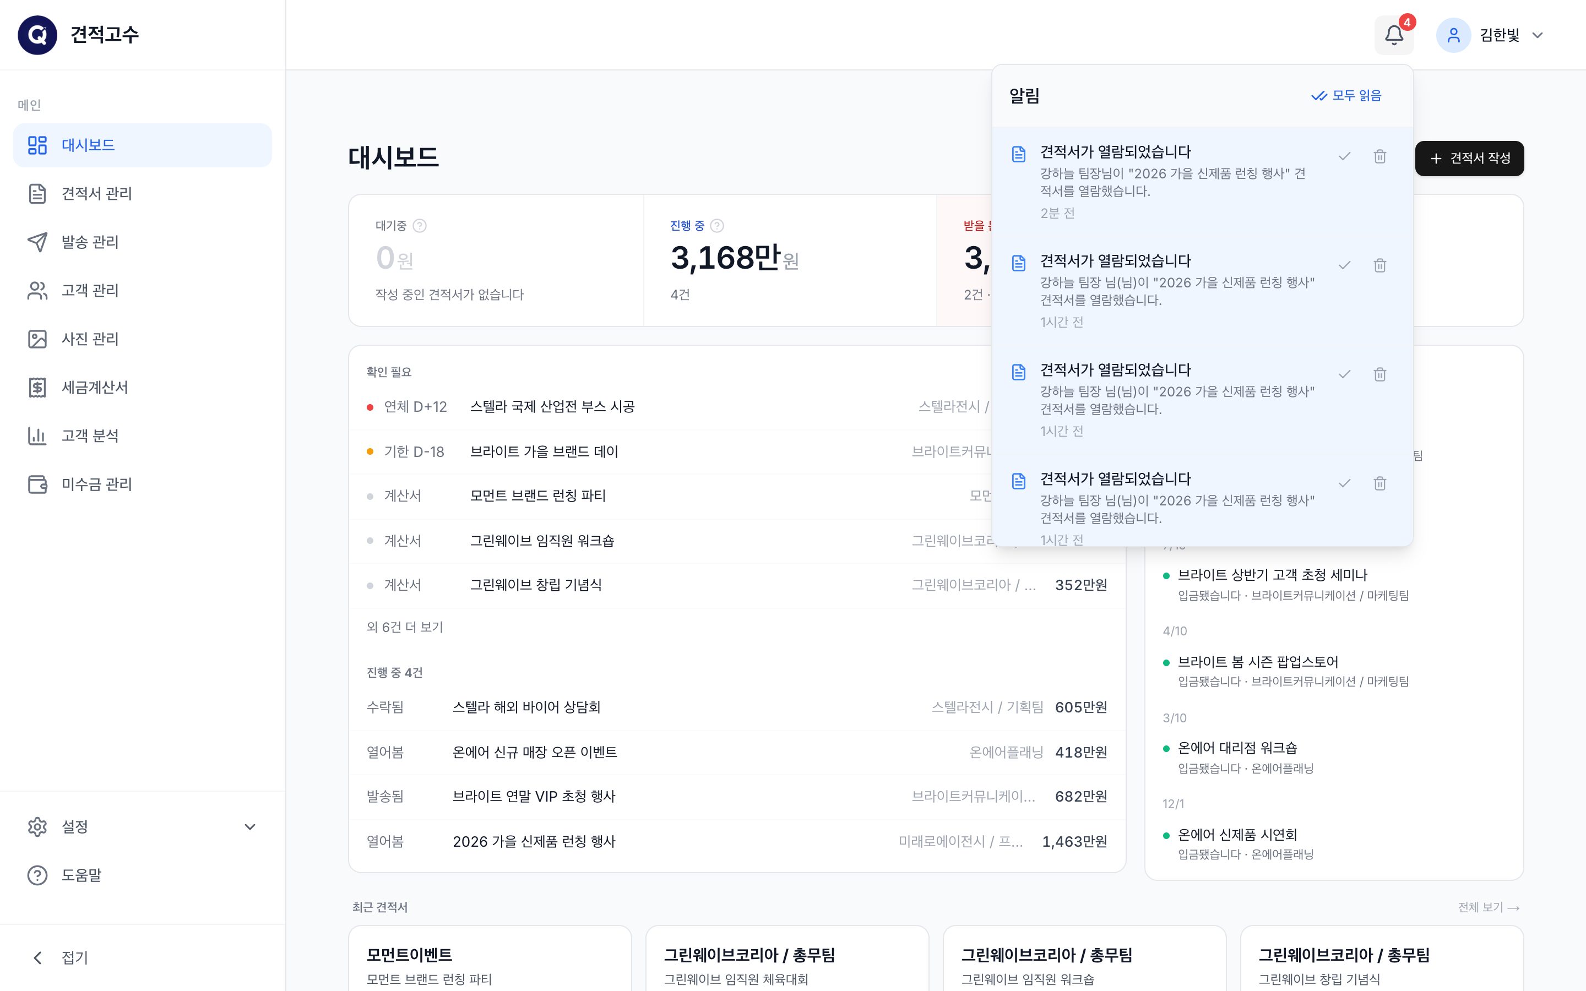Viewport: 1586px width, 991px height.
Task: Open the 김한빛 account dropdown chevron
Action: tap(1537, 35)
